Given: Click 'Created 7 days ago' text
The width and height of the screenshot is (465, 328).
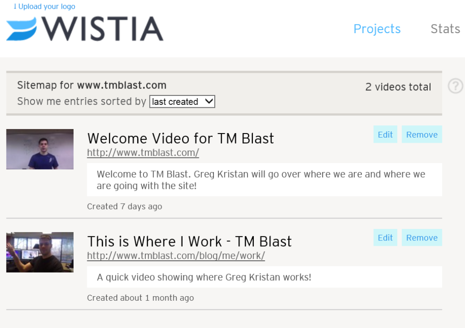Looking at the screenshot, I should click(x=124, y=206).
